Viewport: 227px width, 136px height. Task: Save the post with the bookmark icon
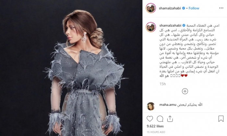pos(221,119)
